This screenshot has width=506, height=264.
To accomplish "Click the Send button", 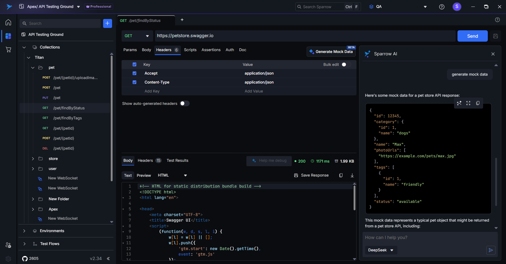I will coord(472,36).
